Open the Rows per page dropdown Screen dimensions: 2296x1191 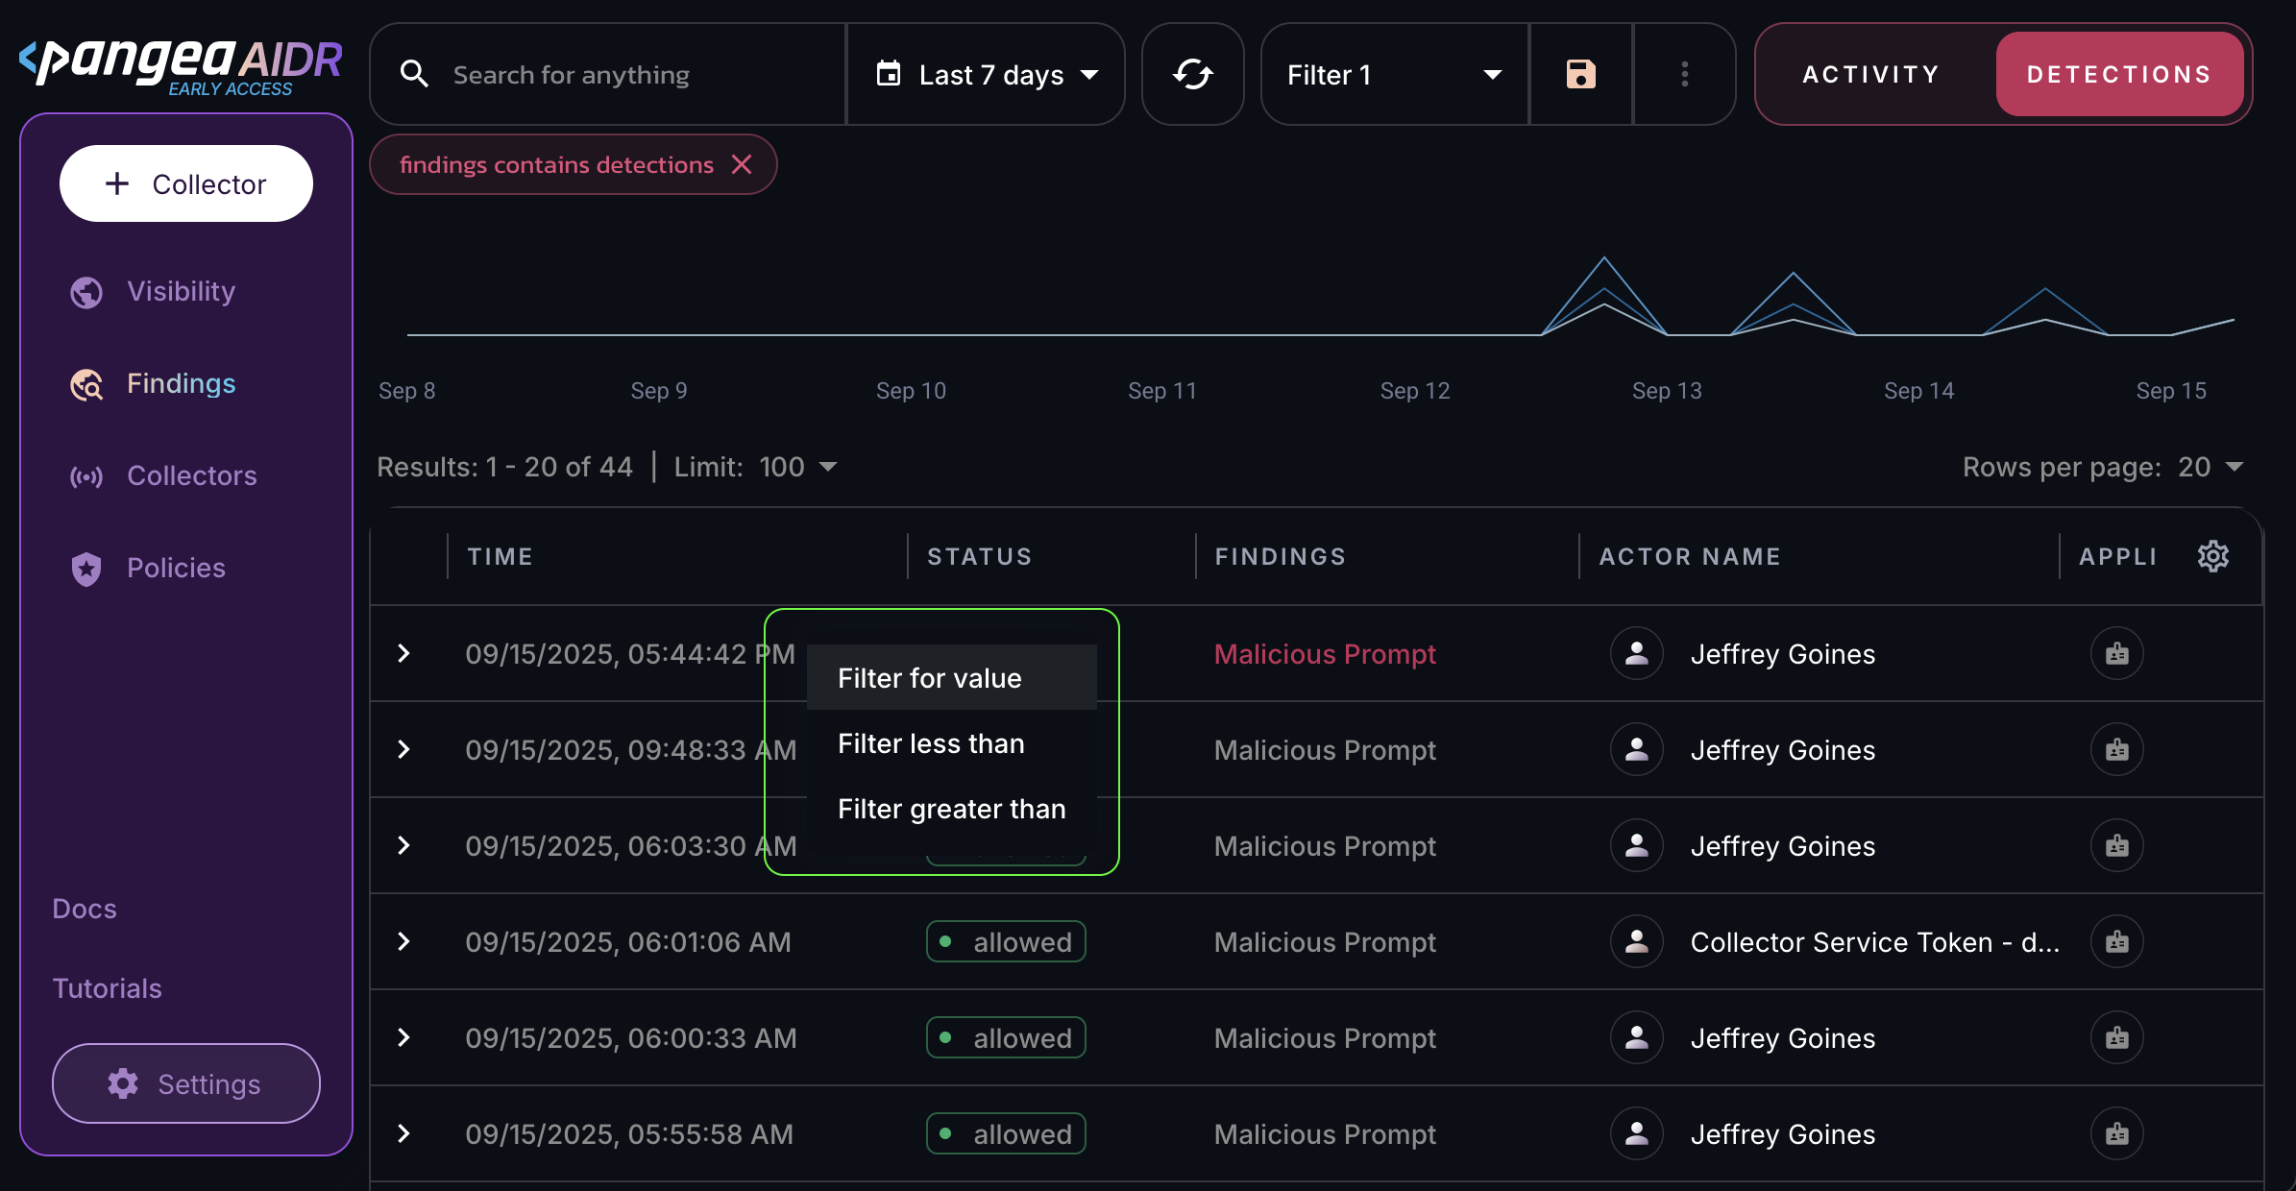(2211, 467)
